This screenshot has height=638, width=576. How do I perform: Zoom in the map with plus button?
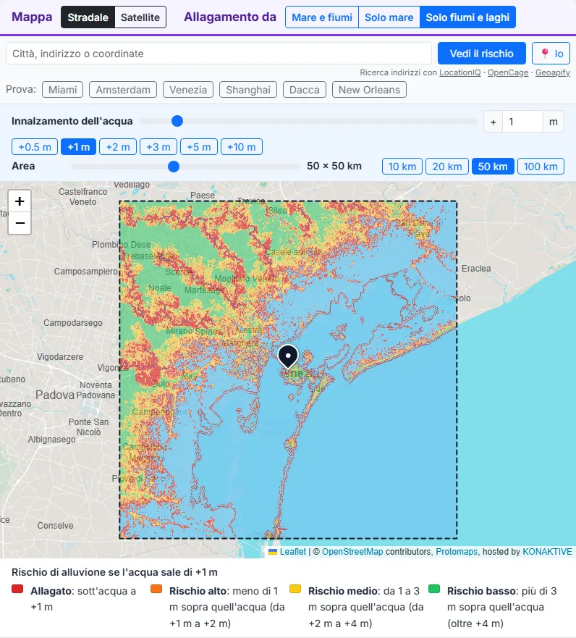coord(20,201)
